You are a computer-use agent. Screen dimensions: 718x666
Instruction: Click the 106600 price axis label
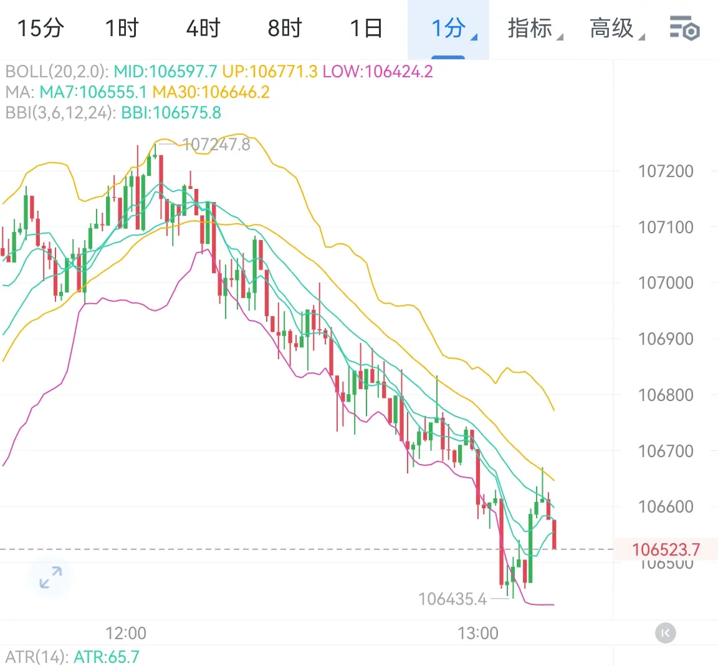tap(666, 506)
